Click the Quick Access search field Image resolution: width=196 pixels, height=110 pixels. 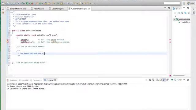click(172, 3)
